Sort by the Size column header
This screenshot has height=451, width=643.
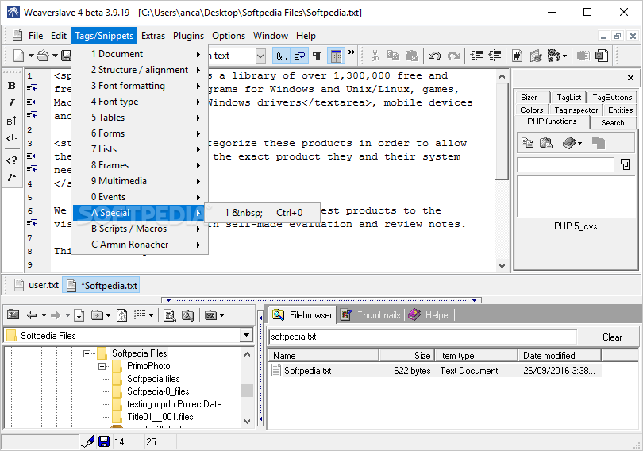tap(406, 356)
